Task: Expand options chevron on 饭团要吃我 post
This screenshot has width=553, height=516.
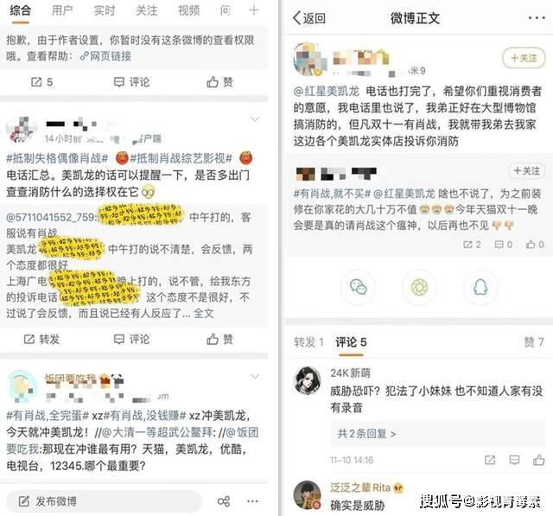Action: coord(255,377)
